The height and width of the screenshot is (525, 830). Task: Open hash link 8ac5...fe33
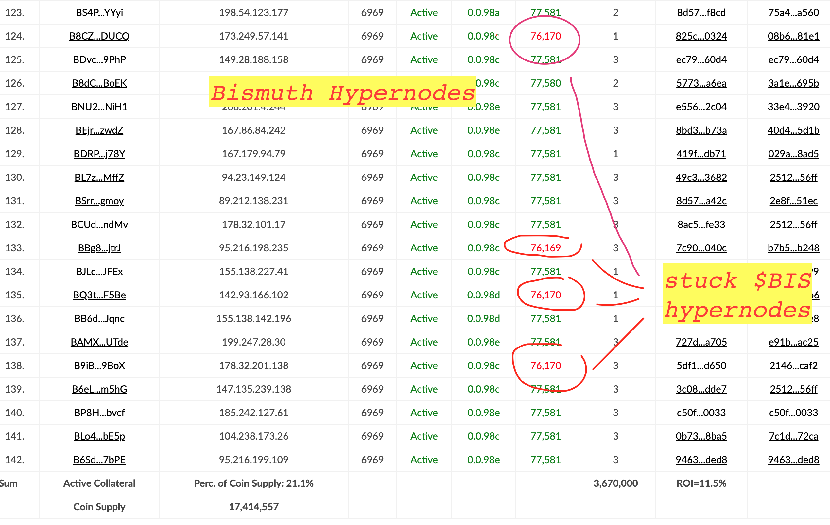[x=701, y=224]
